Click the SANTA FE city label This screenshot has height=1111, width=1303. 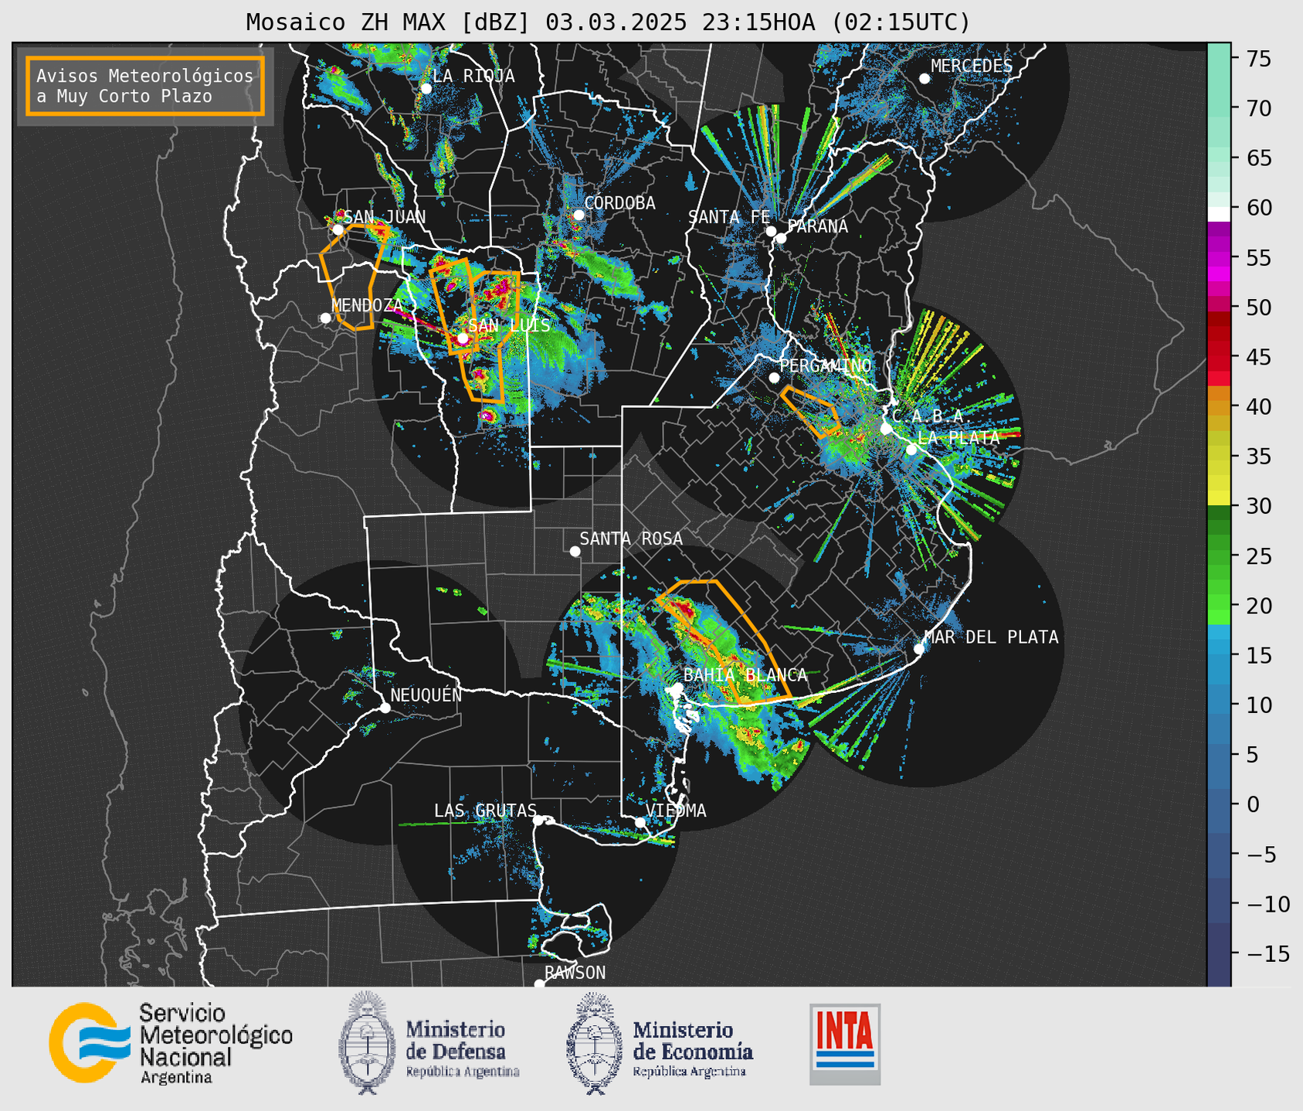click(729, 217)
